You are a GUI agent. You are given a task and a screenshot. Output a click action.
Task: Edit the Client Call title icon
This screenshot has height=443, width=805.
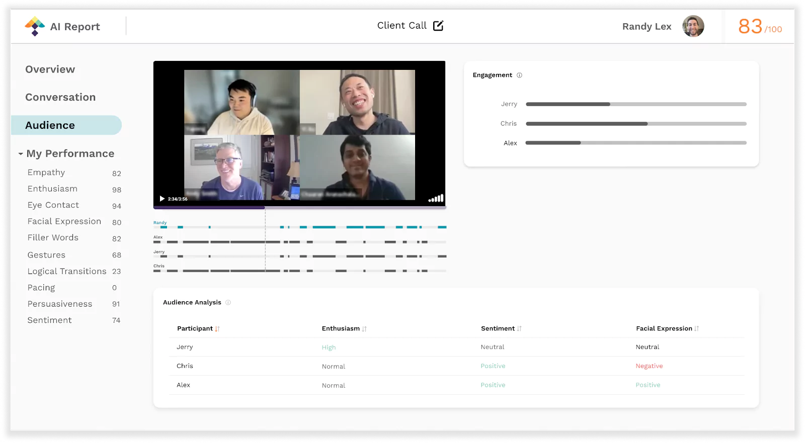tap(438, 26)
